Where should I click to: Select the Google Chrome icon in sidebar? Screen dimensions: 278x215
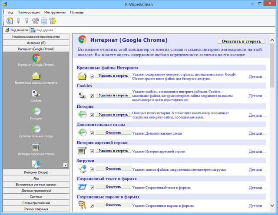tap(36, 57)
